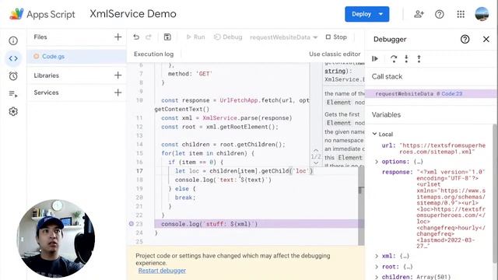Open the Deploy dropdown arrow
This screenshot has height=280, width=498.
(381, 14)
